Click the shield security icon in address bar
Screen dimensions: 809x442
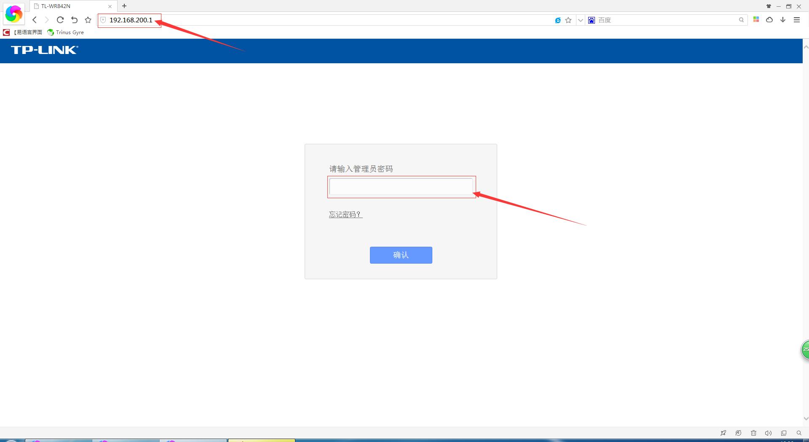(103, 20)
